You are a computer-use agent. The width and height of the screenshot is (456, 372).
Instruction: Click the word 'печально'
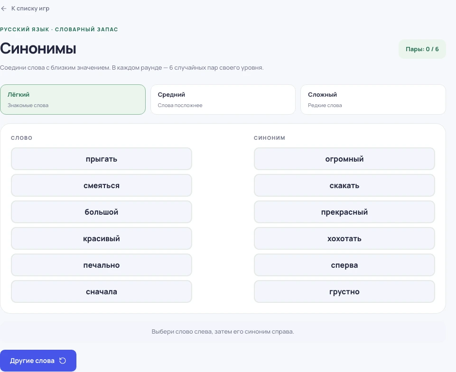(x=102, y=265)
